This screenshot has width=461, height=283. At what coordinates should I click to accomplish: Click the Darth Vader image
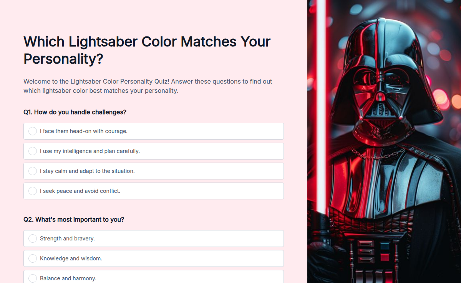[384, 141]
